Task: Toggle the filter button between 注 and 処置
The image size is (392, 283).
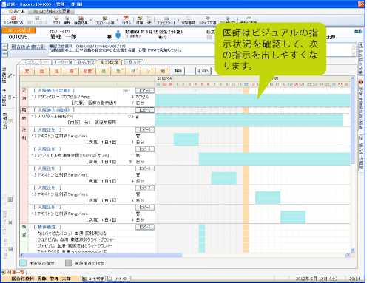Action: (72, 71)
